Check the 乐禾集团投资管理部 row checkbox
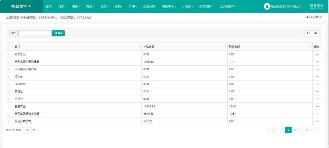The image size is (329, 148). tap(9, 62)
